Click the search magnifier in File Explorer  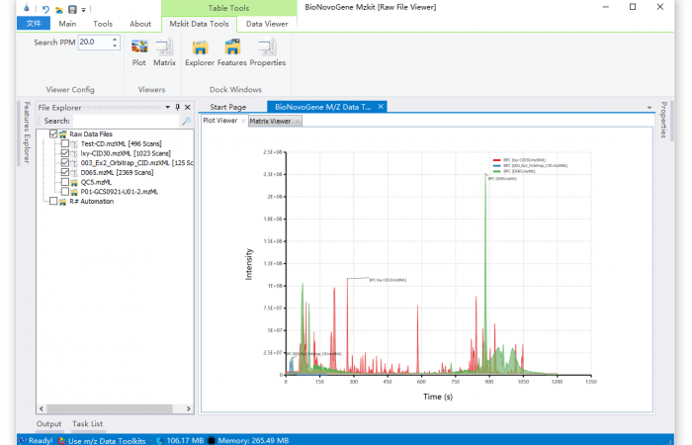(185, 121)
